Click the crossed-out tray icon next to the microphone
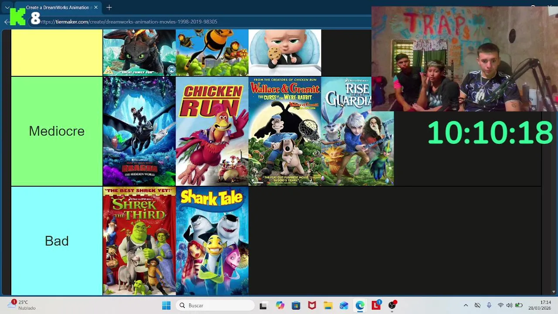 pos(477,305)
